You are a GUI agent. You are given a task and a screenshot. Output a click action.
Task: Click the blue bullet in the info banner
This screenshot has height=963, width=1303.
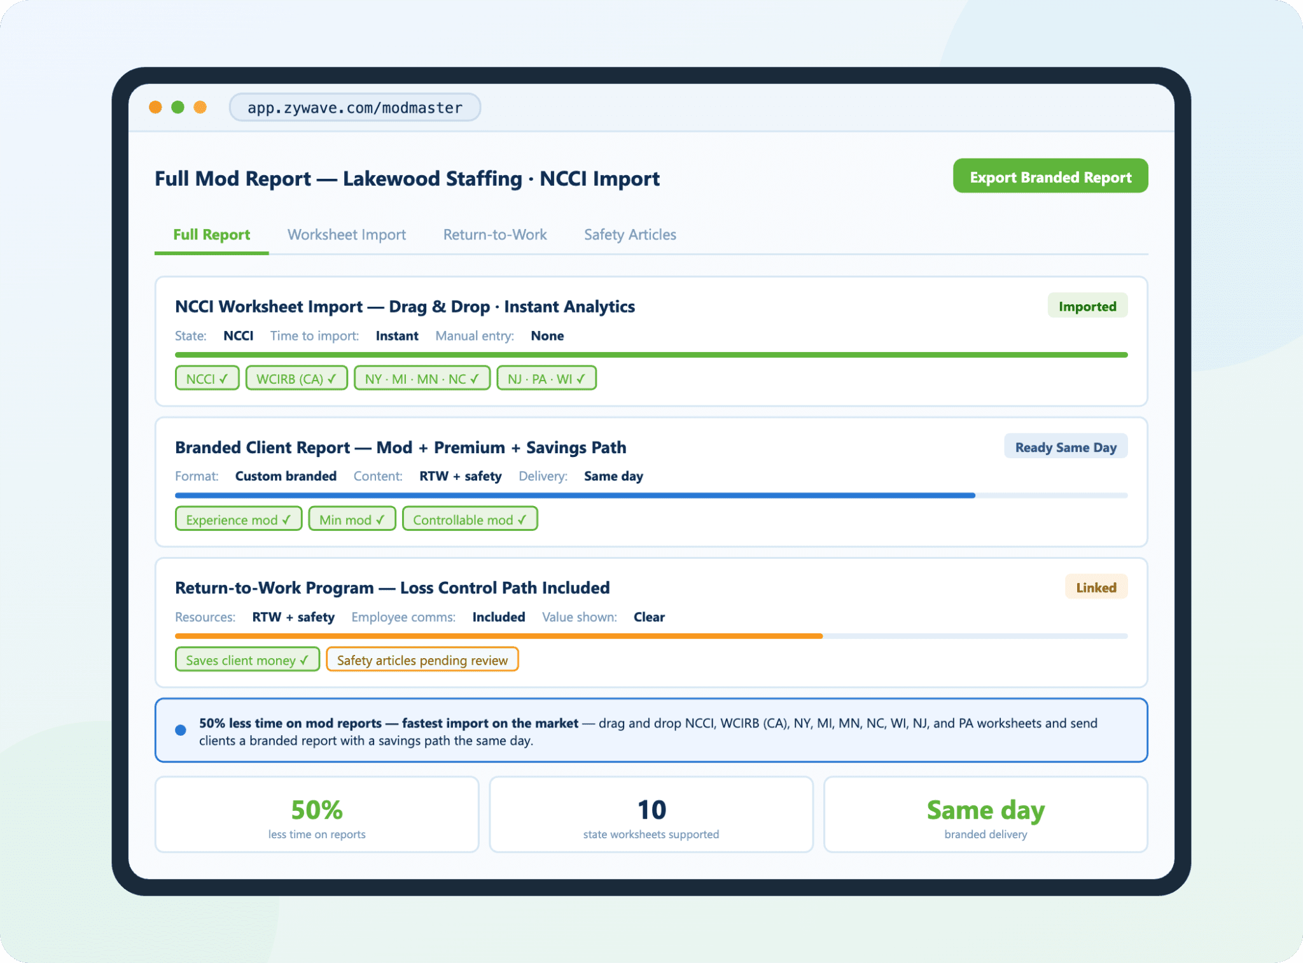[181, 730]
